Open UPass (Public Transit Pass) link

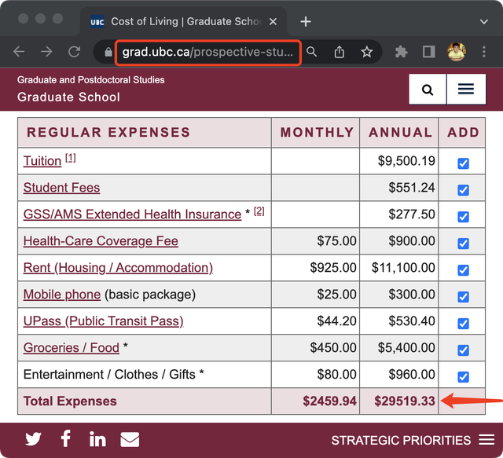103,321
